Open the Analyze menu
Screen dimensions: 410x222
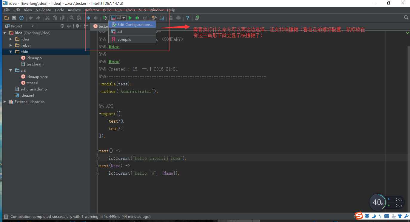(x=74, y=10)
